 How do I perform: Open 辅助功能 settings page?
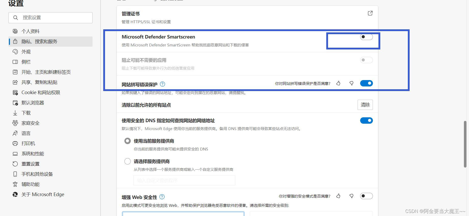pos(50,184)
